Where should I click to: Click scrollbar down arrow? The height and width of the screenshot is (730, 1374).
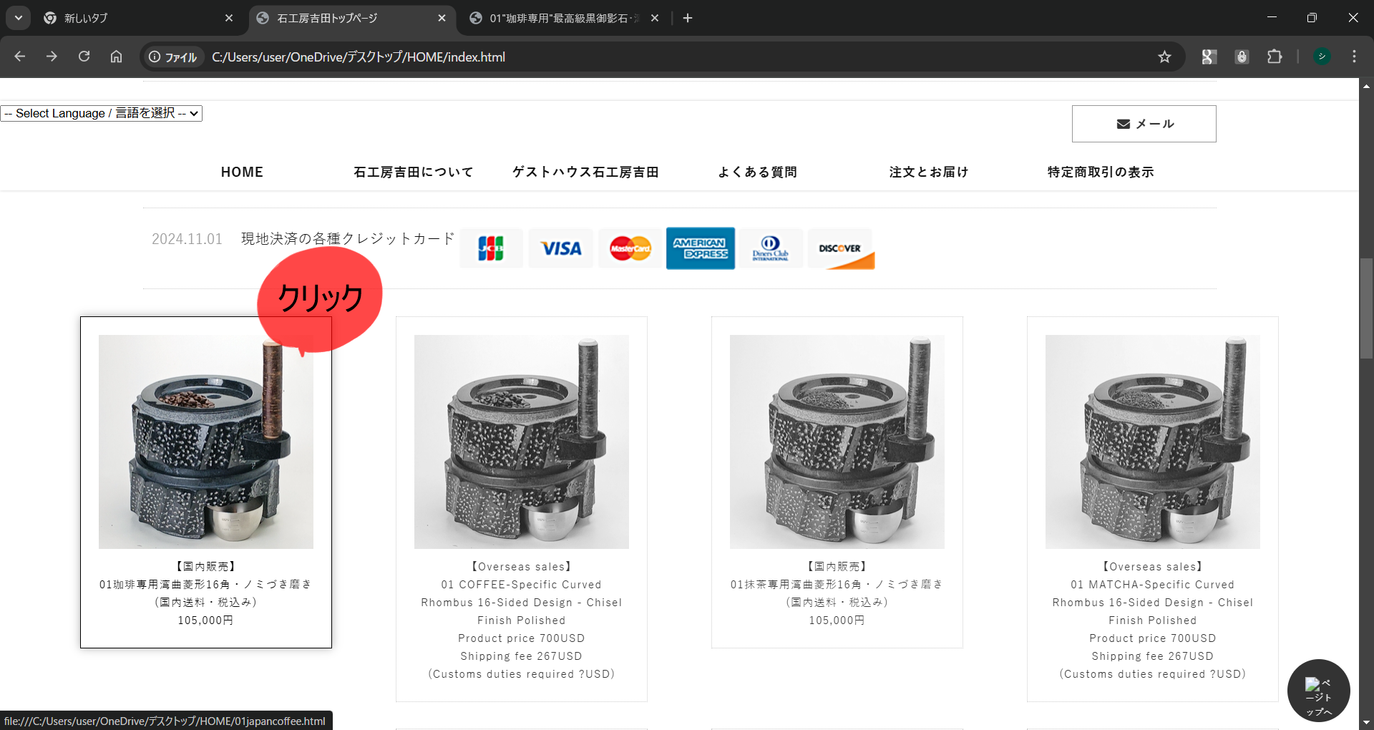1366,723
